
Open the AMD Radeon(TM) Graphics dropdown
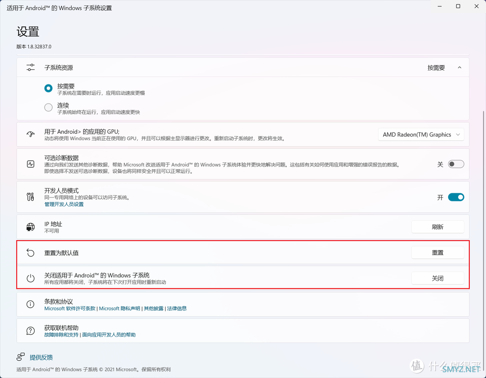421,135
